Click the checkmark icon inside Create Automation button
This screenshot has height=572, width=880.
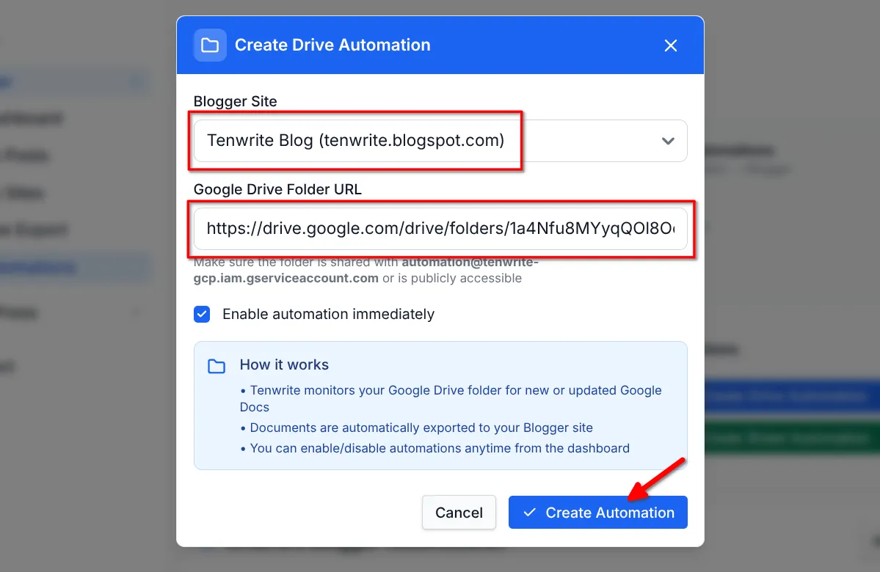coord(531,513)
